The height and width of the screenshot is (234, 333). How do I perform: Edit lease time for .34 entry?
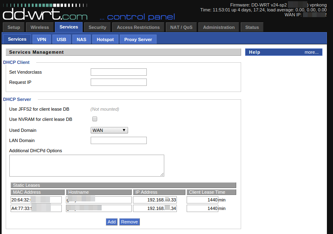[x=202, y=208]
